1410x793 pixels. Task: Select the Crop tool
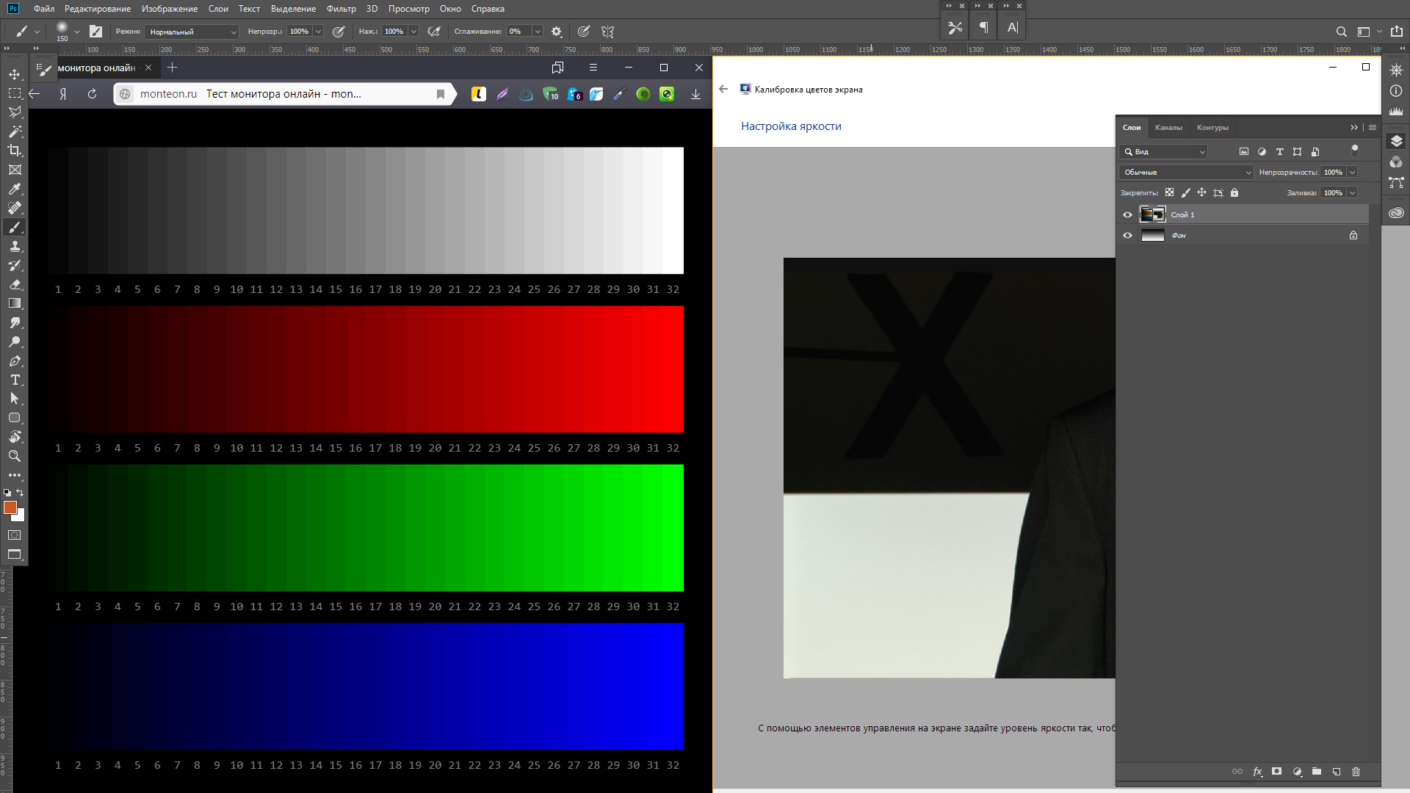pyautogui.click(x=15, y=151)
